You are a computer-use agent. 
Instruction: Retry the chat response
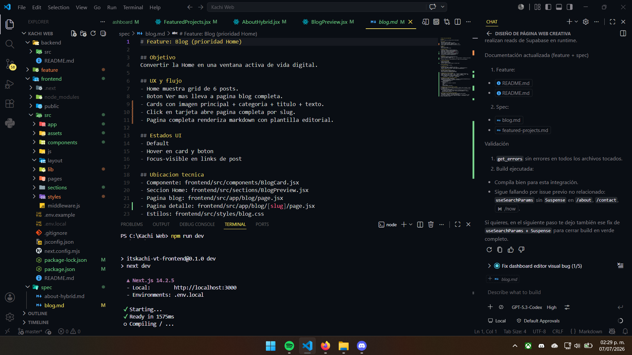click(489, 250)
